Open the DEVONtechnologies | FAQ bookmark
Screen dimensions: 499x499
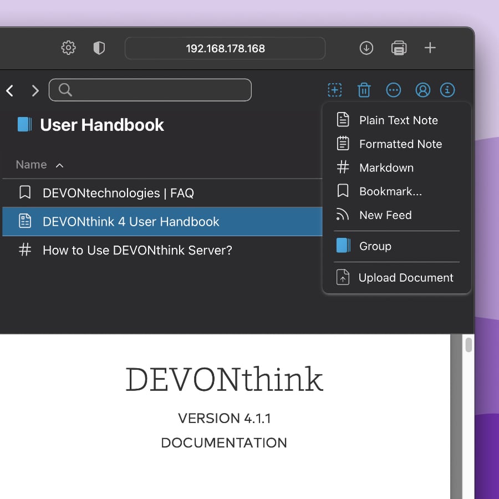click(x=118, y=193)
